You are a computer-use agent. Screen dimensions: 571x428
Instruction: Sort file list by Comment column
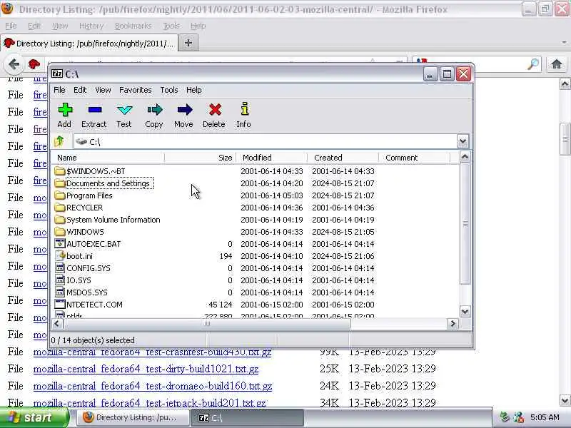[414, 158]
